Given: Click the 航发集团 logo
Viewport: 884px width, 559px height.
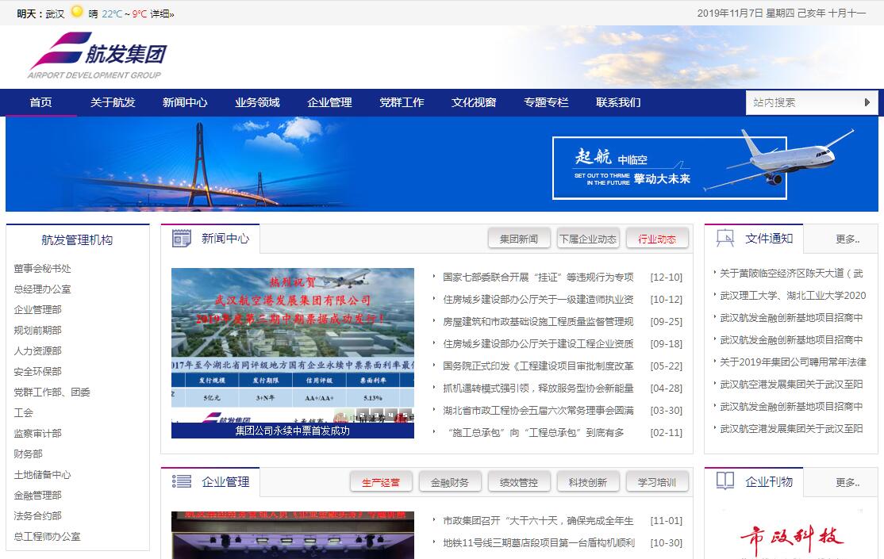Looking at the screenshot, I should [97, 56].
